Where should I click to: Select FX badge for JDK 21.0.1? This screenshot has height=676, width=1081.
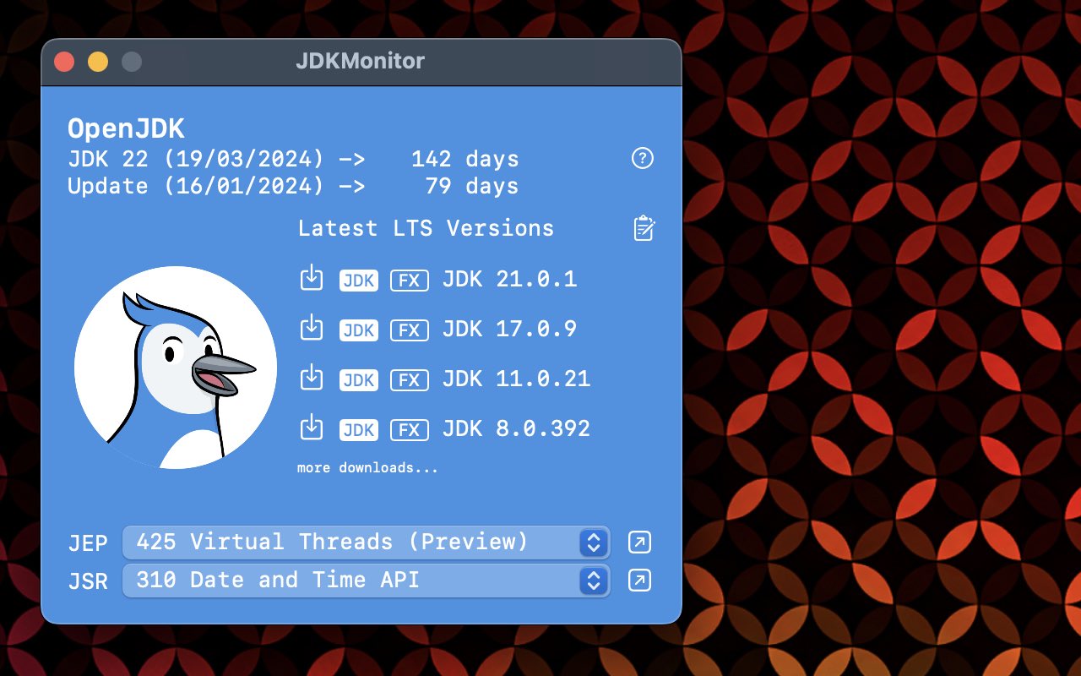point(409,281)
